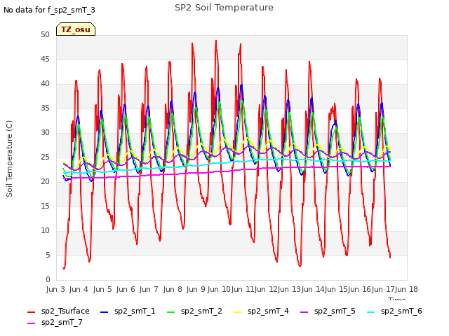
Task: Click the 'No data for f_sp2_smT_3' message
Action: click(49, 10)
